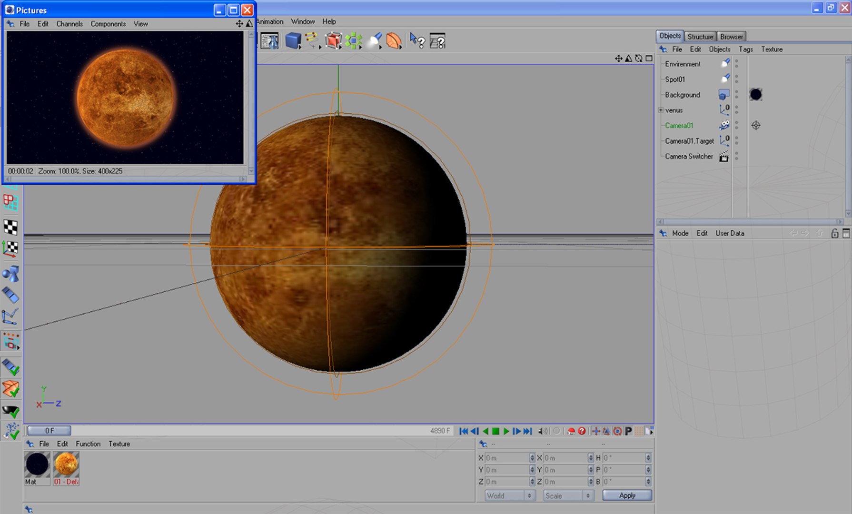Pin the coordinates manager panel
This screenshot has width=852, height=514.
pos(483,444)
